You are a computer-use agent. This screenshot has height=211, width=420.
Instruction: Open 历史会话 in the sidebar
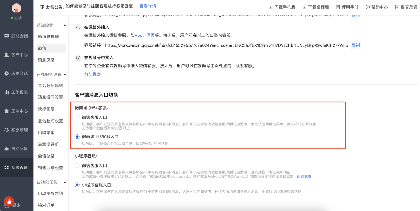point(17,73)
